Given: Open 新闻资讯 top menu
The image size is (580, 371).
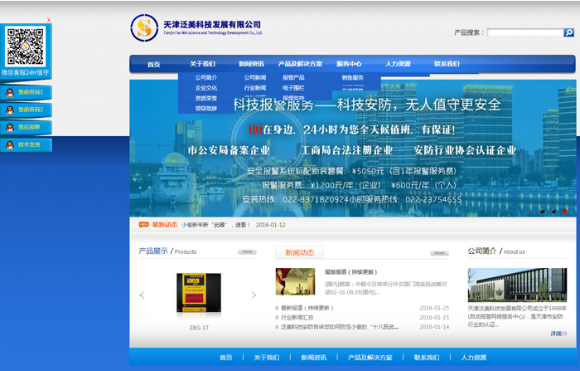Looking at the screenshot, I should (251, 64).
